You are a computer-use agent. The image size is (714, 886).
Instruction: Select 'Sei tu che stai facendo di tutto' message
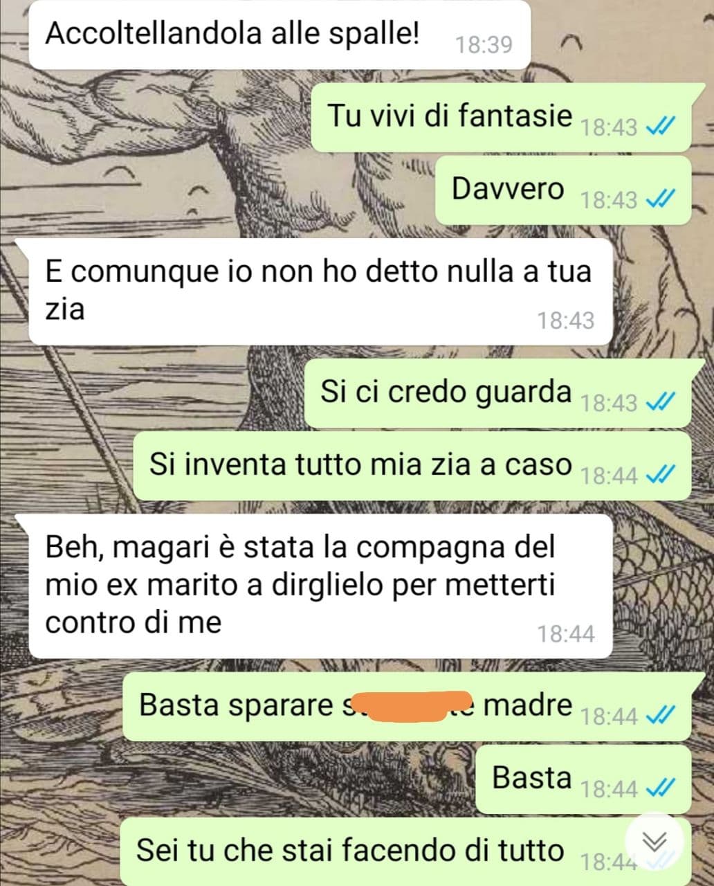[405, 851]
